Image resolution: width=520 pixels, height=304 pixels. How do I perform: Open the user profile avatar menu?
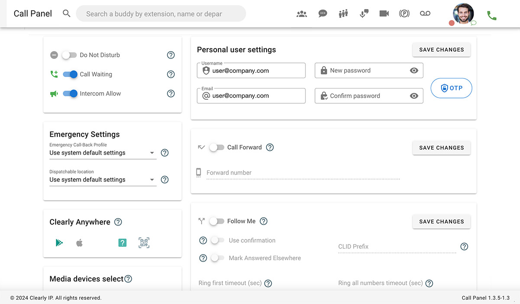[x=463, y=13]
